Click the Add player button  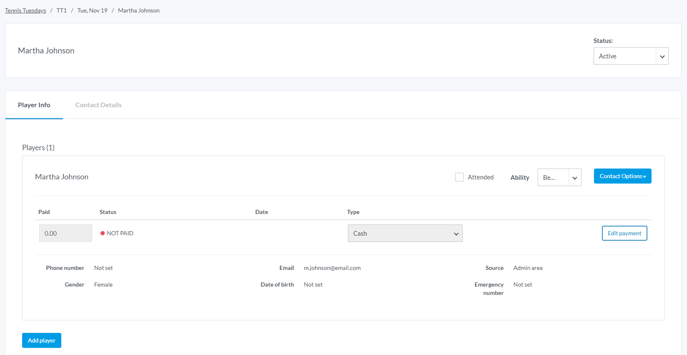(42, 340)
